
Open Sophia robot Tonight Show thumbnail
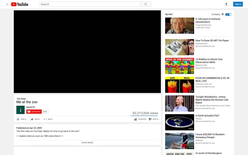point(180,103)
